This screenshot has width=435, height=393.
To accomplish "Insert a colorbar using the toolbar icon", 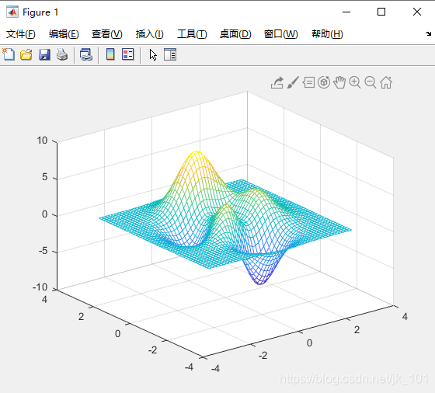I will [x=110, y=54].
